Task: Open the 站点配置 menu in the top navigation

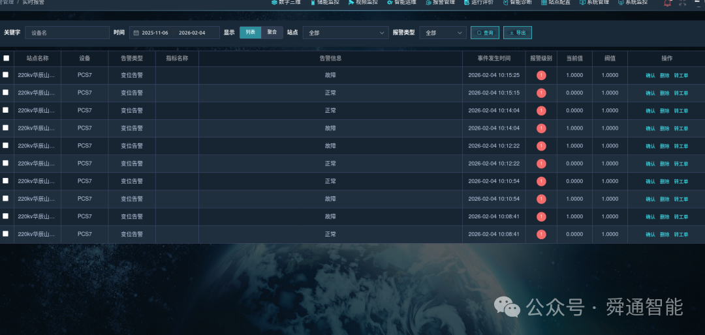Action: click(x=556, y=2)
